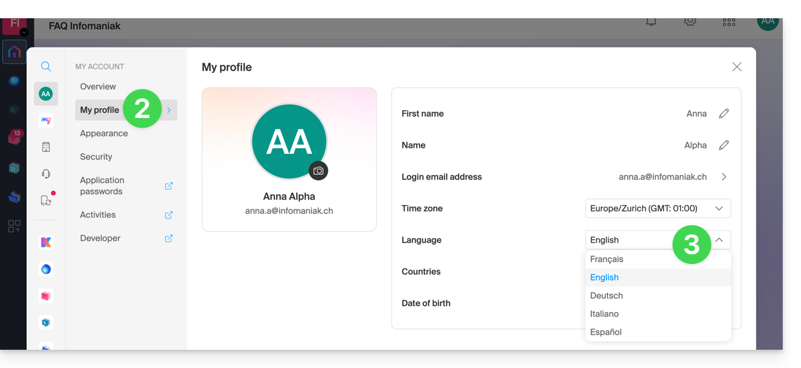Open the apps grid icon in header
Screen dimensions: 801x368
729,22
